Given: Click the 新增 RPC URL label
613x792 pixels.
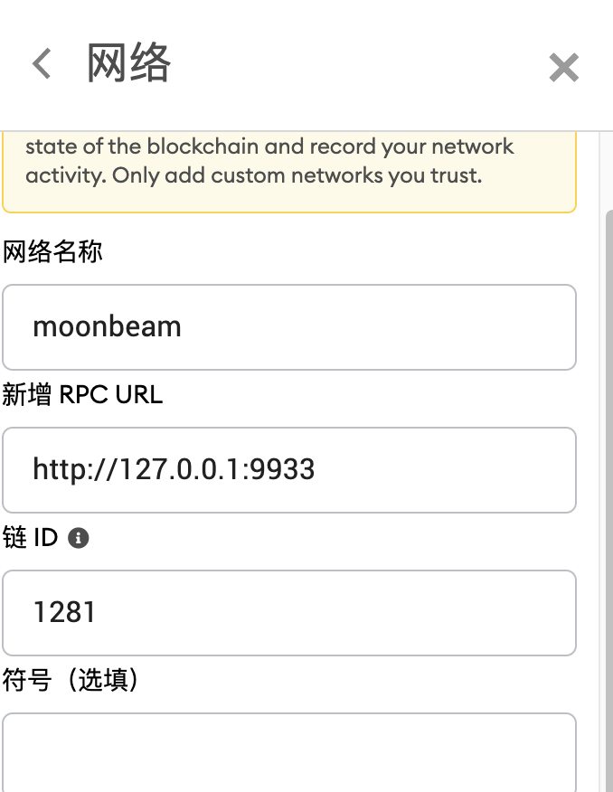Looking at the screenshot, I should pos(83,395).
